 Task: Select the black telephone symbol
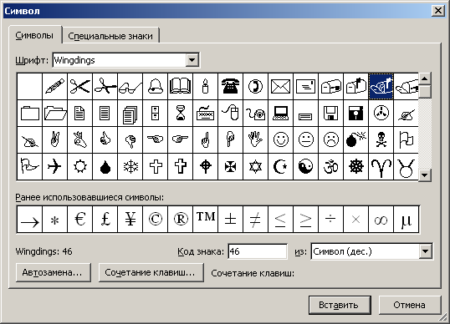(x=231, y=87)
